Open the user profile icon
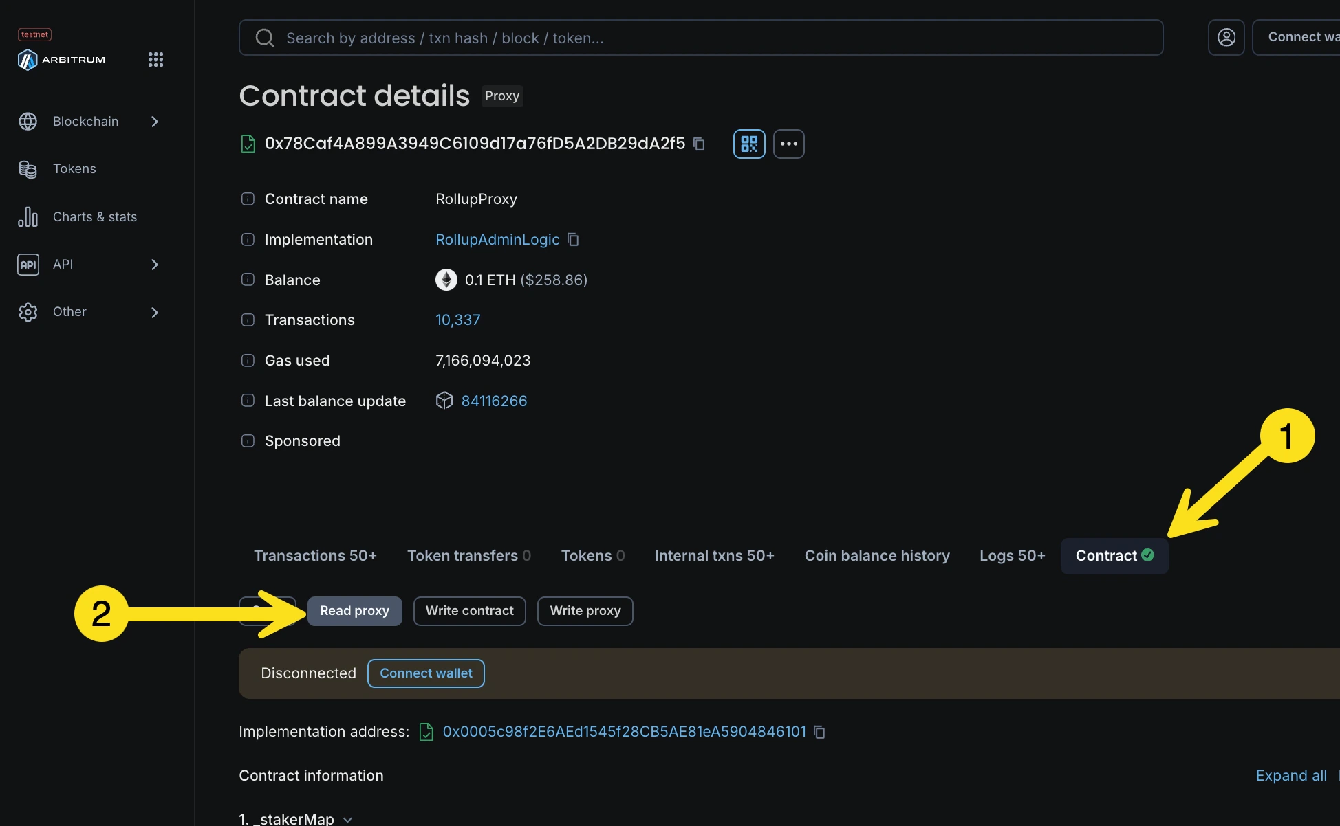This screenshot has height=826, width=1340. pyautogui.click(x=1226, y=37)
